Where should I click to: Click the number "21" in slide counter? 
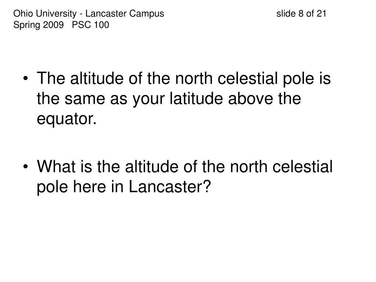pyautogui.click(x=321, y=14)
